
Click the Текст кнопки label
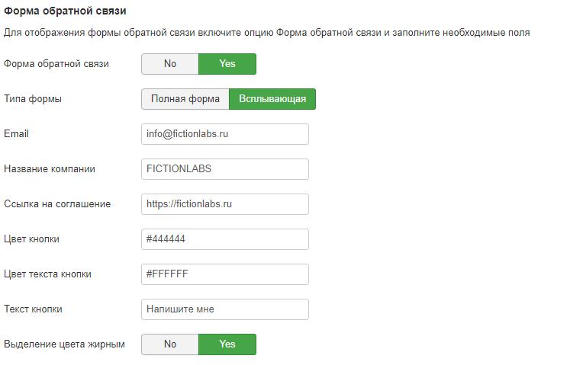(x=33, y=309)
